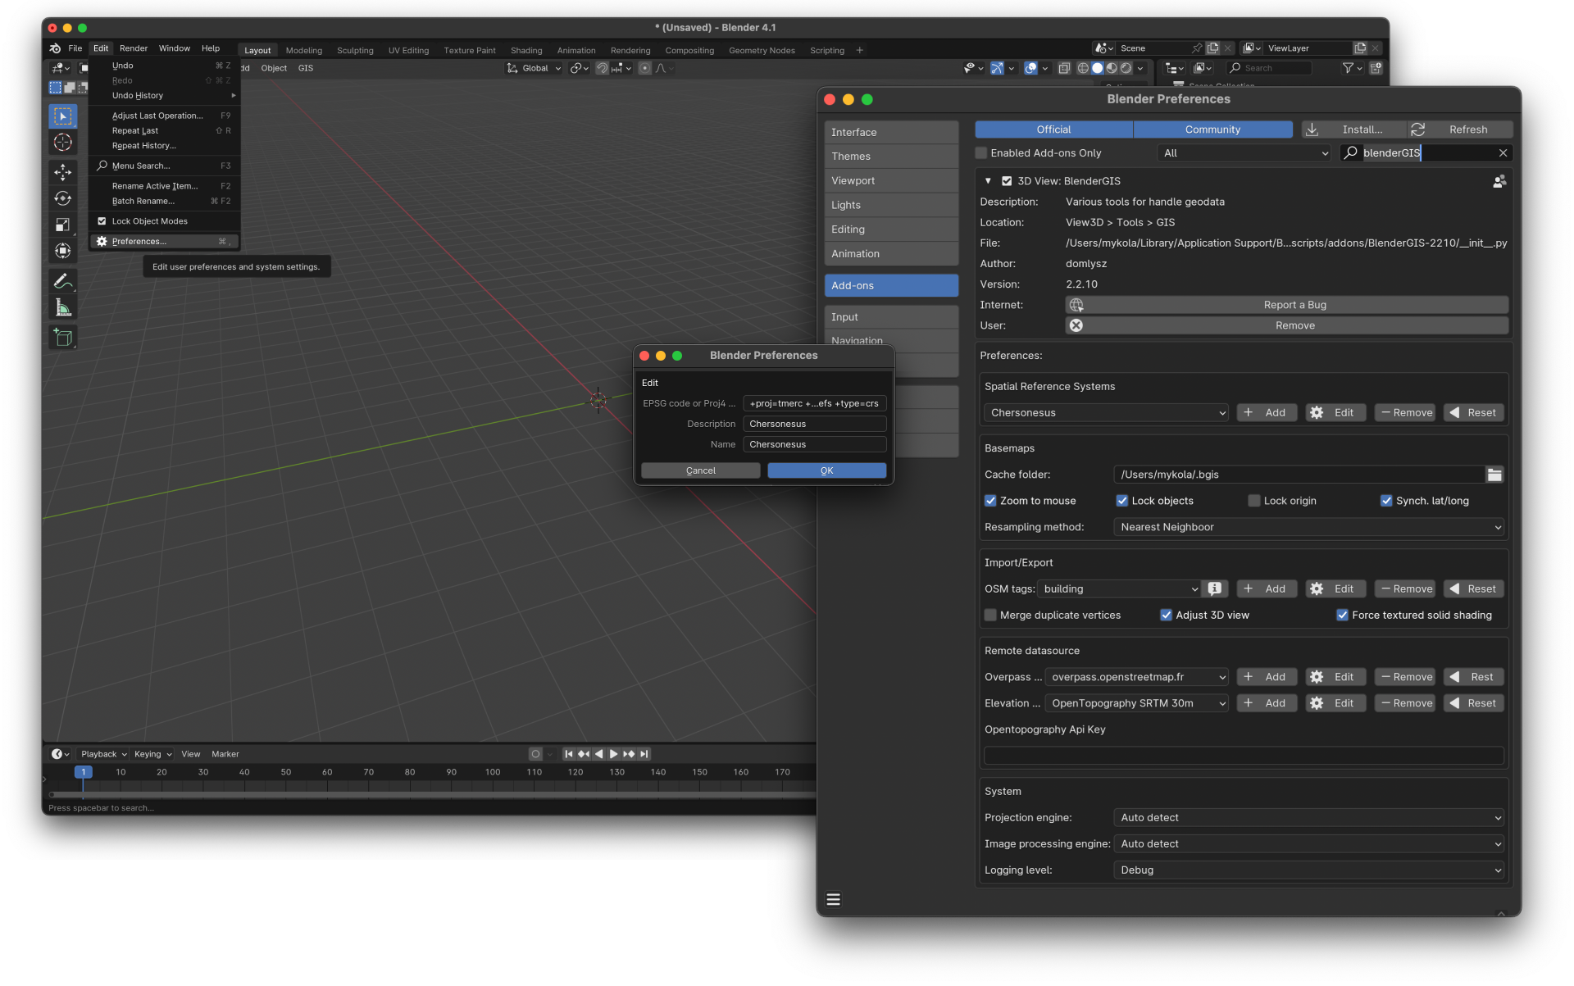Select the Rotate tool

(x=63, y=198)
